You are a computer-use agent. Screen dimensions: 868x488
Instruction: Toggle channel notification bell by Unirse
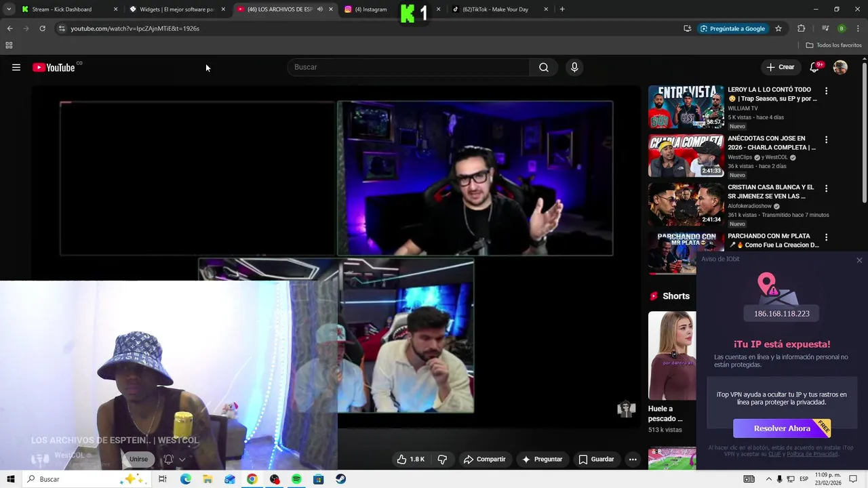(168, 459)
